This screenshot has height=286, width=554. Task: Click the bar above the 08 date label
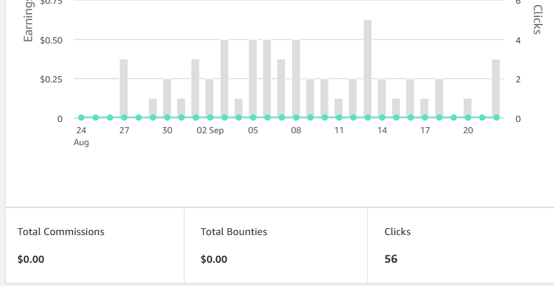point(296,79)
